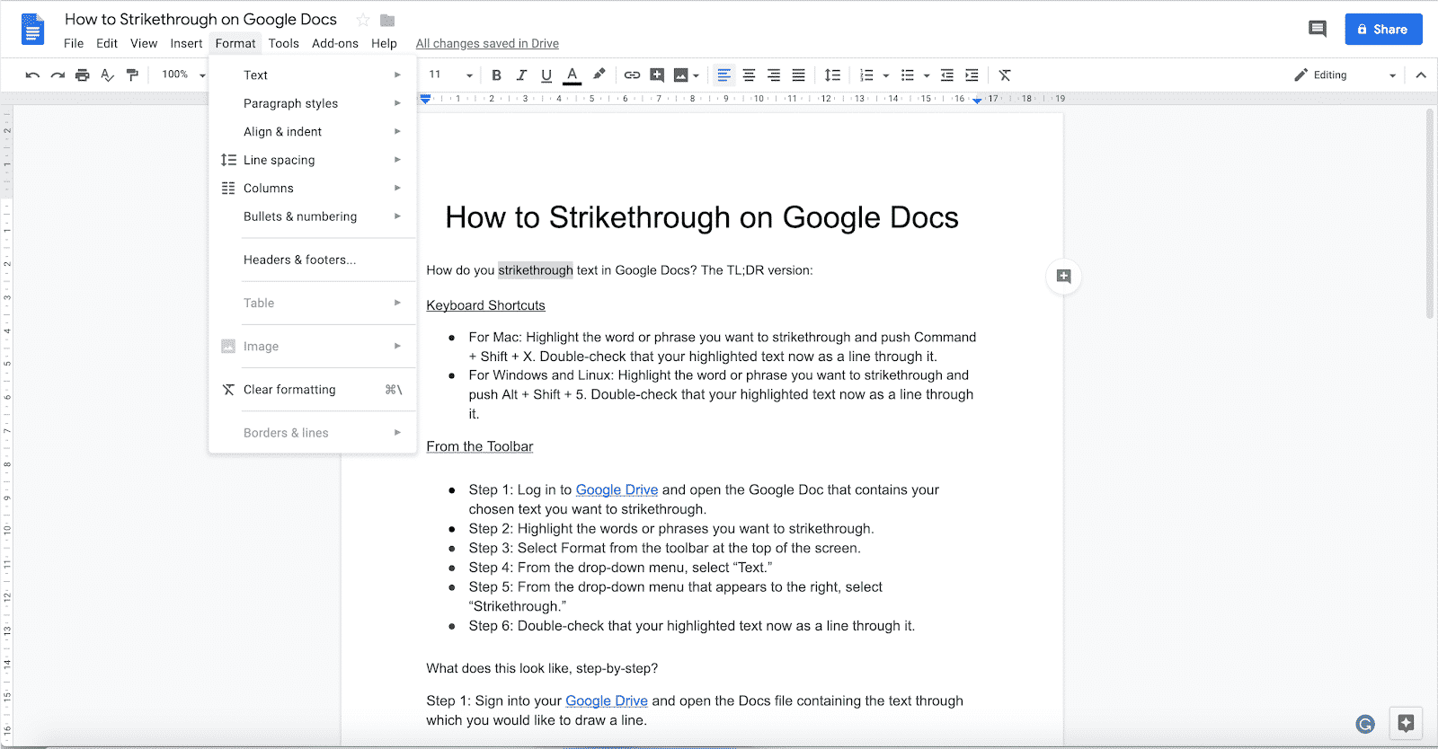Toggle bold formatting
Viewport: 1438px width, 749px height.
pyautogui.click(x=496, y=75)
